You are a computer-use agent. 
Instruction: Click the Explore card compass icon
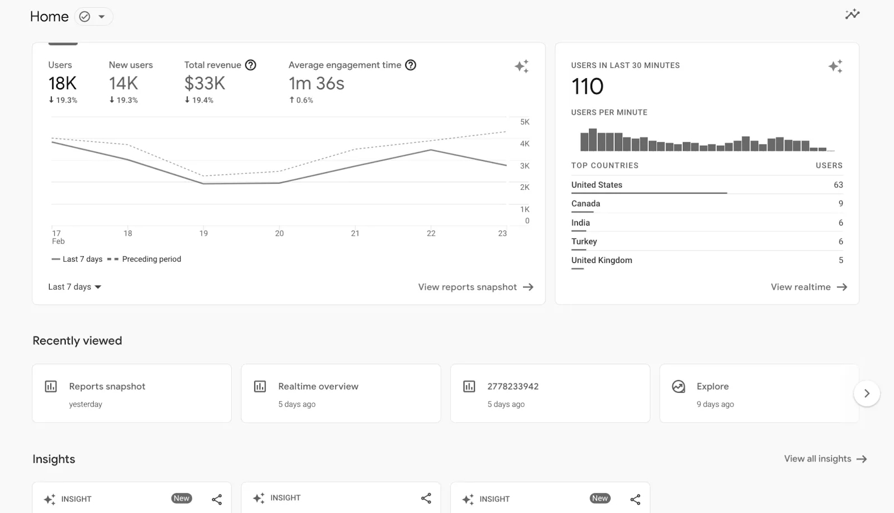pyautogui.click(x=678, y=386)
